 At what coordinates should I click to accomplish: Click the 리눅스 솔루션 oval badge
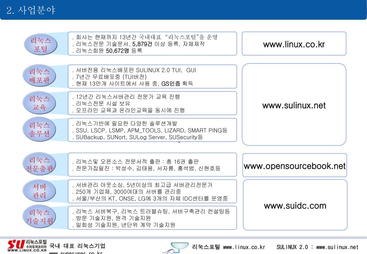pos(39,129)
